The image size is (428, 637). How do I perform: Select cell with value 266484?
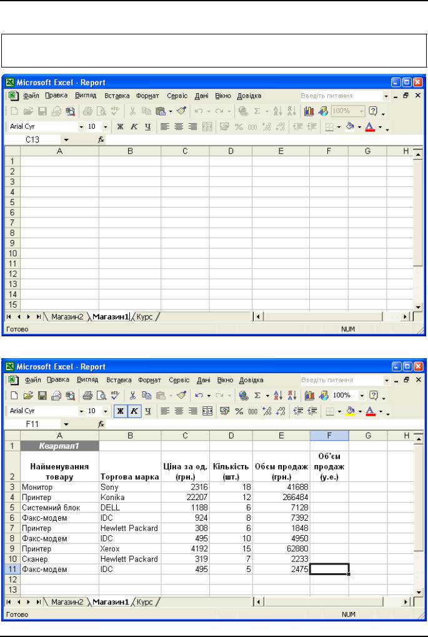click(281, 497)
